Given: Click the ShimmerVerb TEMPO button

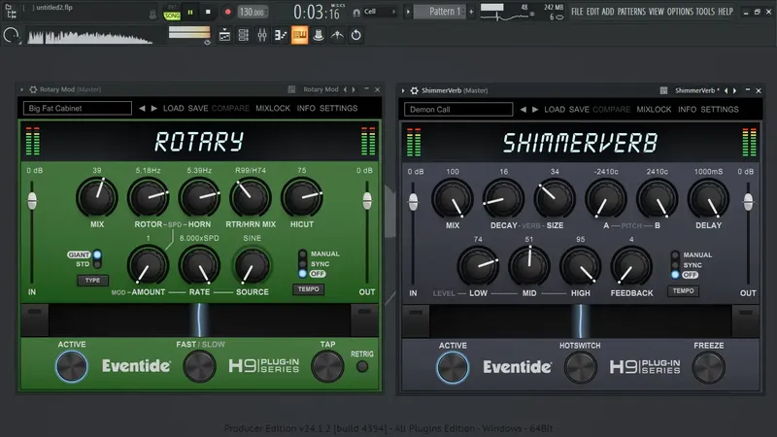Looking at the screenshot, I should pos(684,290).
